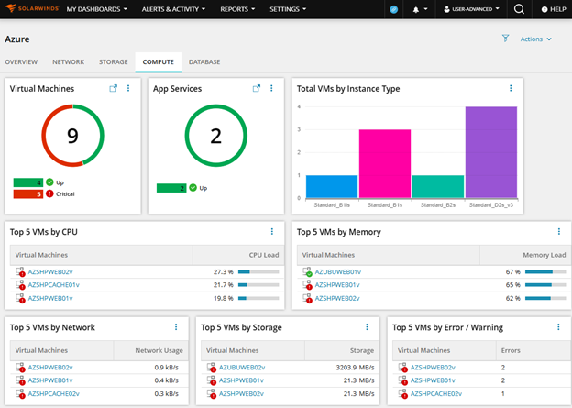Open Virtual Machines widget in new window
Viewport: 572px width, 408px height.
(x=113, y=88)
